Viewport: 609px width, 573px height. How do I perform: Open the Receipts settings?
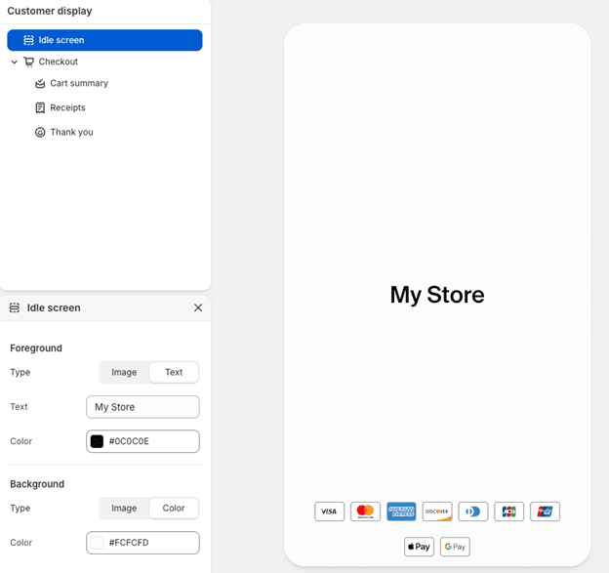pyautogui.click(x=67, y=107)
